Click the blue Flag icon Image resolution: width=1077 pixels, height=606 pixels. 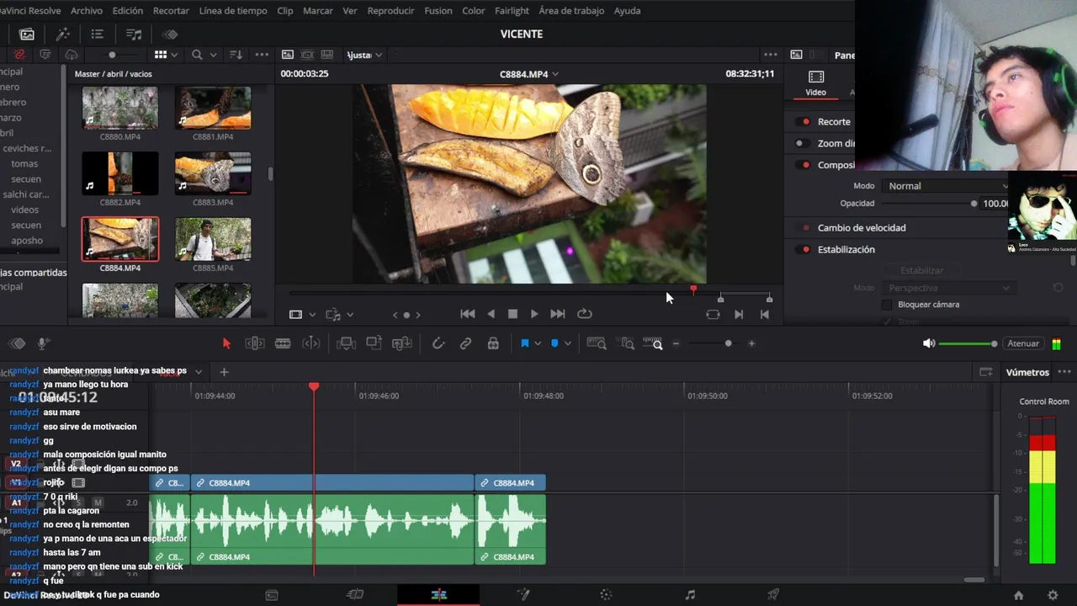point(525,343)
